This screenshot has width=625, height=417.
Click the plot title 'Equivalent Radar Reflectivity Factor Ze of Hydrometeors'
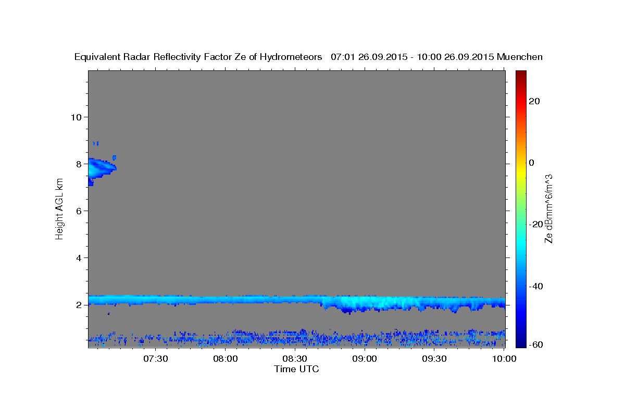[198, 57]
